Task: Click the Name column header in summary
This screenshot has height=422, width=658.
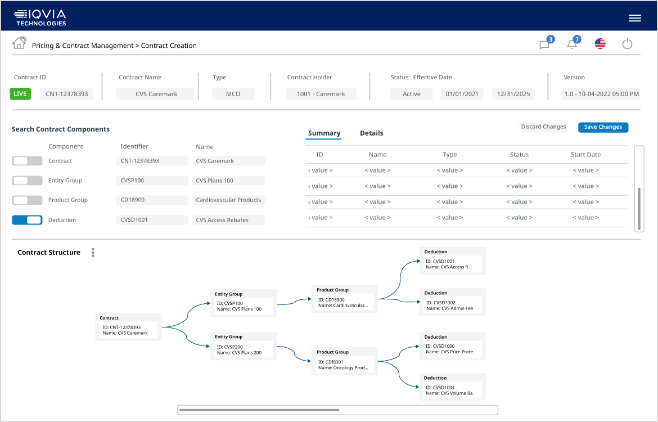Action: click(x=378, y=155)
